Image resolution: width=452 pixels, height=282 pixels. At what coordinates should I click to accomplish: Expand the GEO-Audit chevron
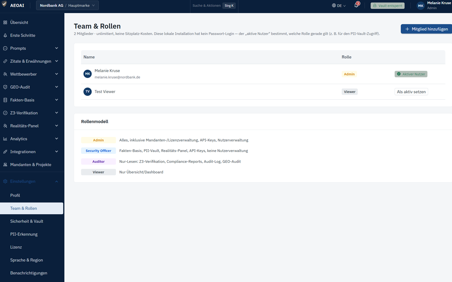coord(56,87)
